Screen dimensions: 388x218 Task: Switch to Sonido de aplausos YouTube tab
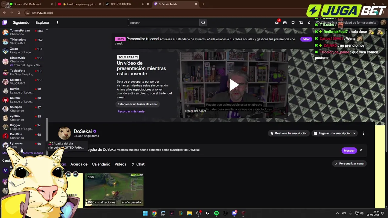[79, 4]
